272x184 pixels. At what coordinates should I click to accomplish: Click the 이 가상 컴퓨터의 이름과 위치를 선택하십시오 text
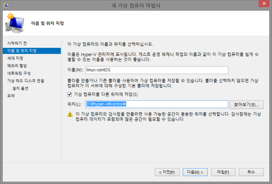tap(110, 44)
